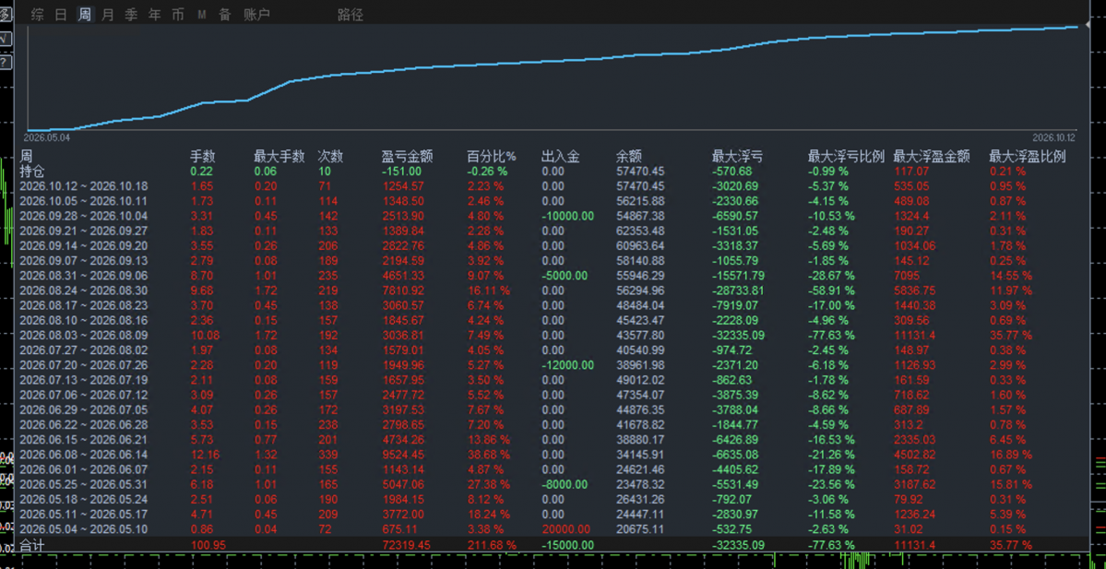
Task: Switch to the 日 (daily) tab
Action: 62,14
